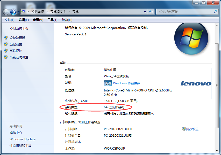Viewport: 221px width, 155px height.
Task: Select manufacturer text 微软中国
Action: click(110, 70)
